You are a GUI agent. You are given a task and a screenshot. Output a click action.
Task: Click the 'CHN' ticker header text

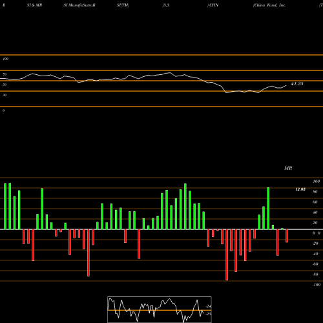tap(214, 5)
